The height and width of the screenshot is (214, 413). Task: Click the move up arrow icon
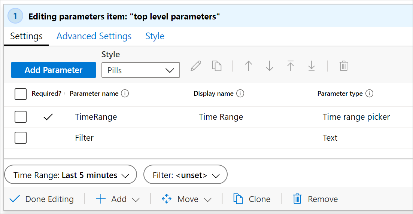(x=249, y=66)
